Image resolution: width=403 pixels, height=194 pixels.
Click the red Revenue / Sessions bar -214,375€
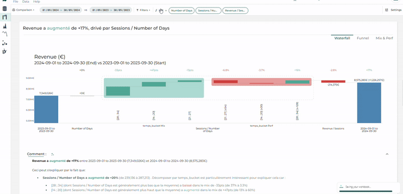pyautogui.click(x=333, y=81)
